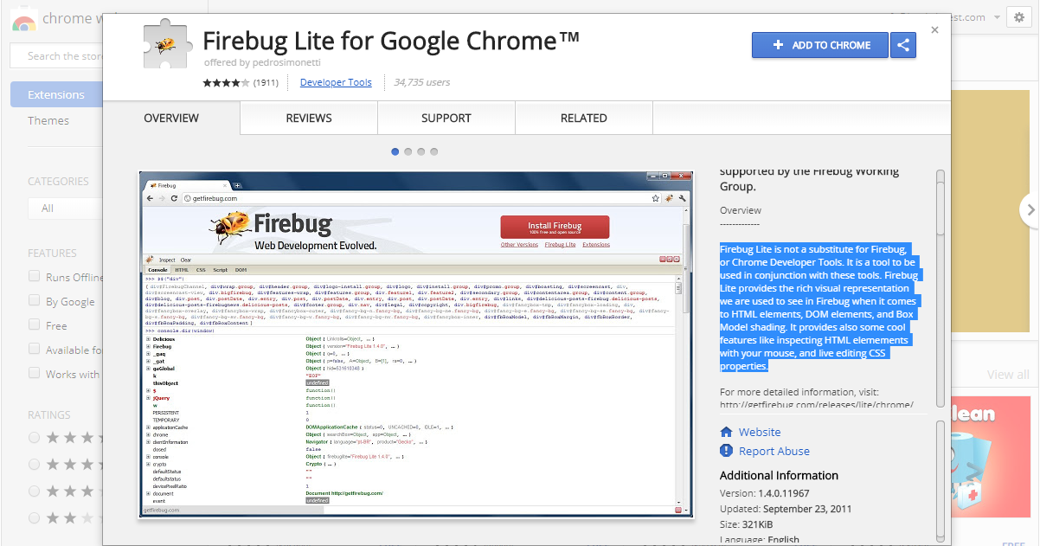
Task: Enable the Runs Offline checkbox
Action: pos(35,277)
